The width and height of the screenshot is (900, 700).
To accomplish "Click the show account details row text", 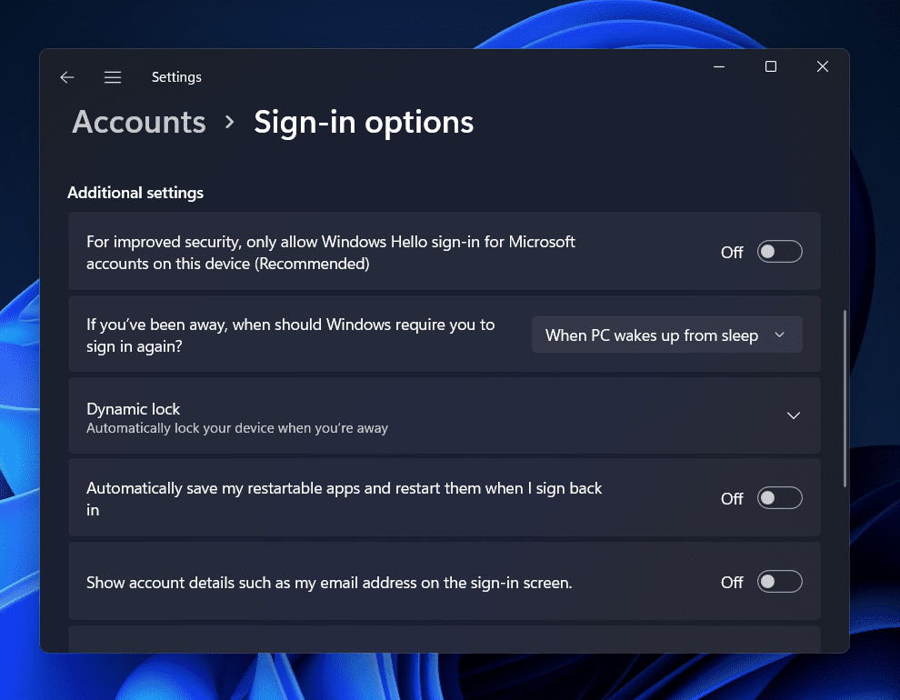I will click(329, 583).
